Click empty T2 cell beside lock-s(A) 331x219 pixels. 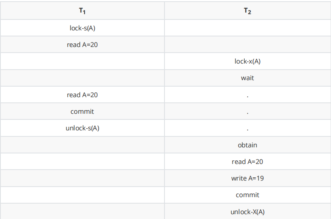248,28
